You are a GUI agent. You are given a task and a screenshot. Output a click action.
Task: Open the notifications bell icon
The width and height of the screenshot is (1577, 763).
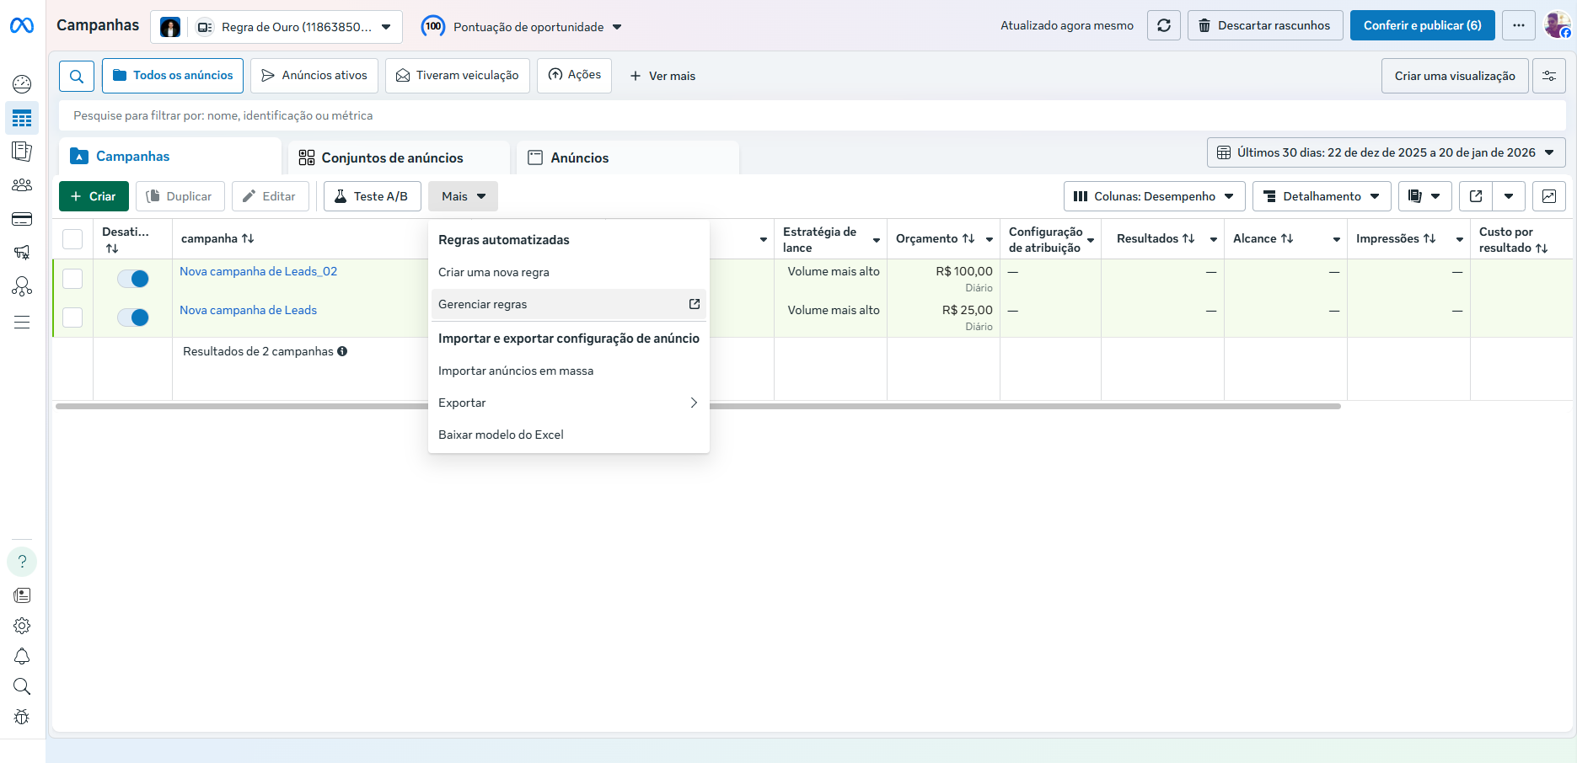pyautogui.click(x=22, y=656)
